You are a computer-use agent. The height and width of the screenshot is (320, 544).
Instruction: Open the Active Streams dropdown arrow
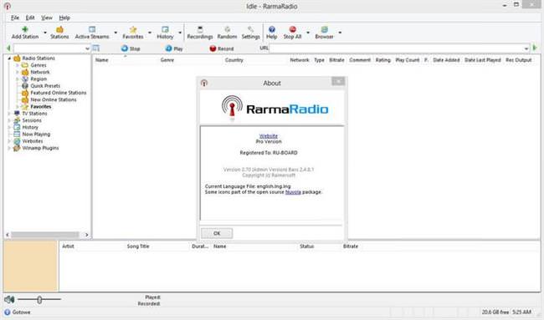click(x=115, y=33)
